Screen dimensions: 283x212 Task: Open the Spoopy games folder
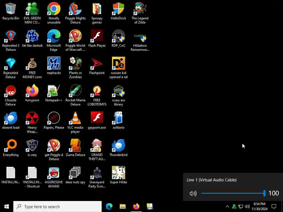[x=97, y=13]
